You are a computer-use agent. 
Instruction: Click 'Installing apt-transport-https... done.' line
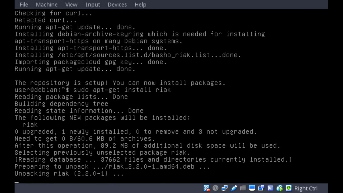91,48
